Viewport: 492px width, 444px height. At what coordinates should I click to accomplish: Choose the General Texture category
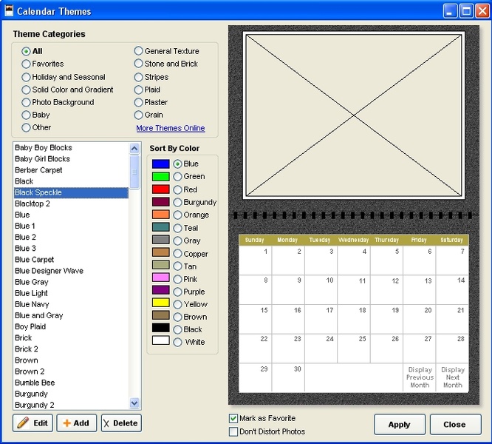(138, 51)
